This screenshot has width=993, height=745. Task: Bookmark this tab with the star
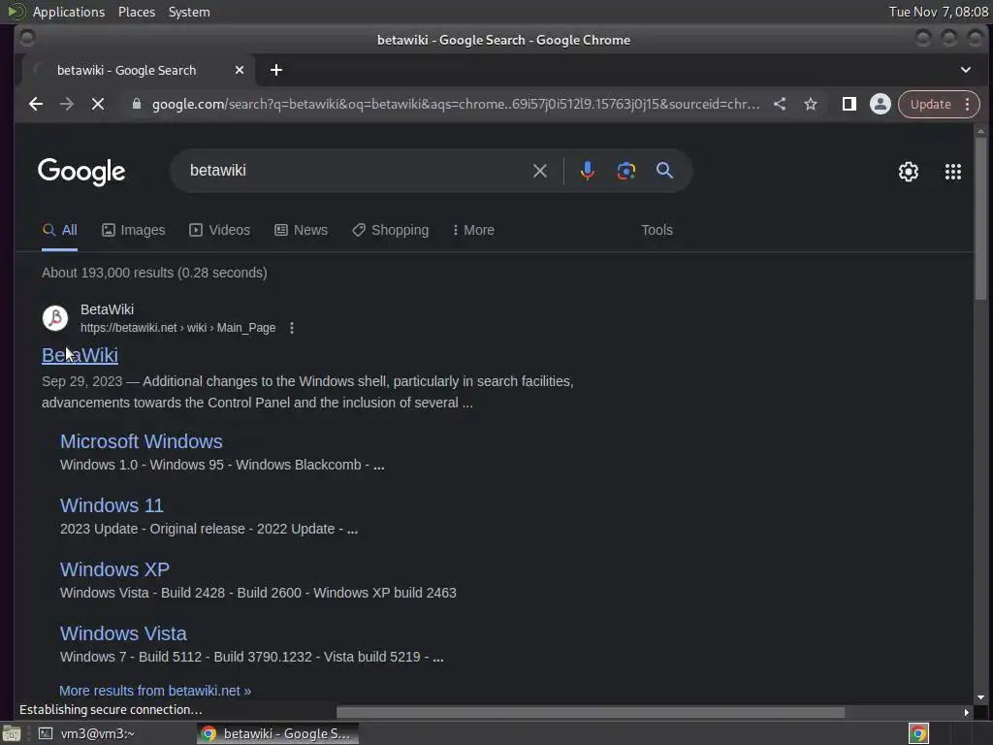click(x=811, y=104)
